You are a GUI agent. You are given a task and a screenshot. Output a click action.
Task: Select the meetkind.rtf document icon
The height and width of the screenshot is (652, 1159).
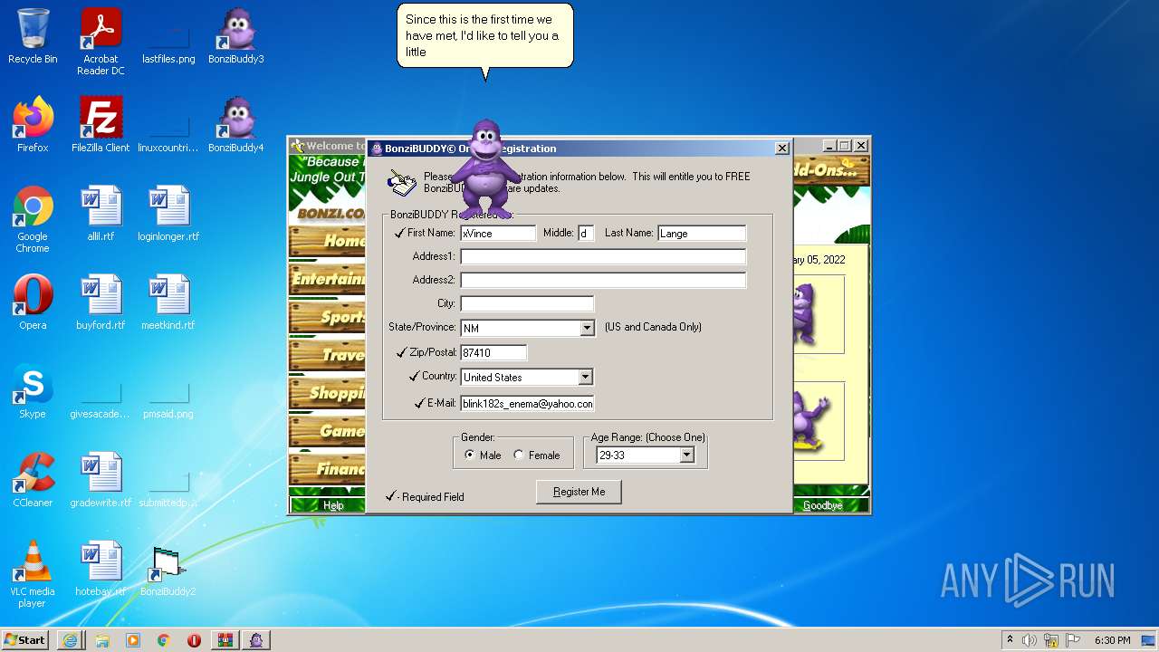pyautogui.click(x=168, y=302)
